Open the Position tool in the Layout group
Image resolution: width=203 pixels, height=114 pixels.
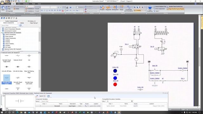[x=102, y=8]
